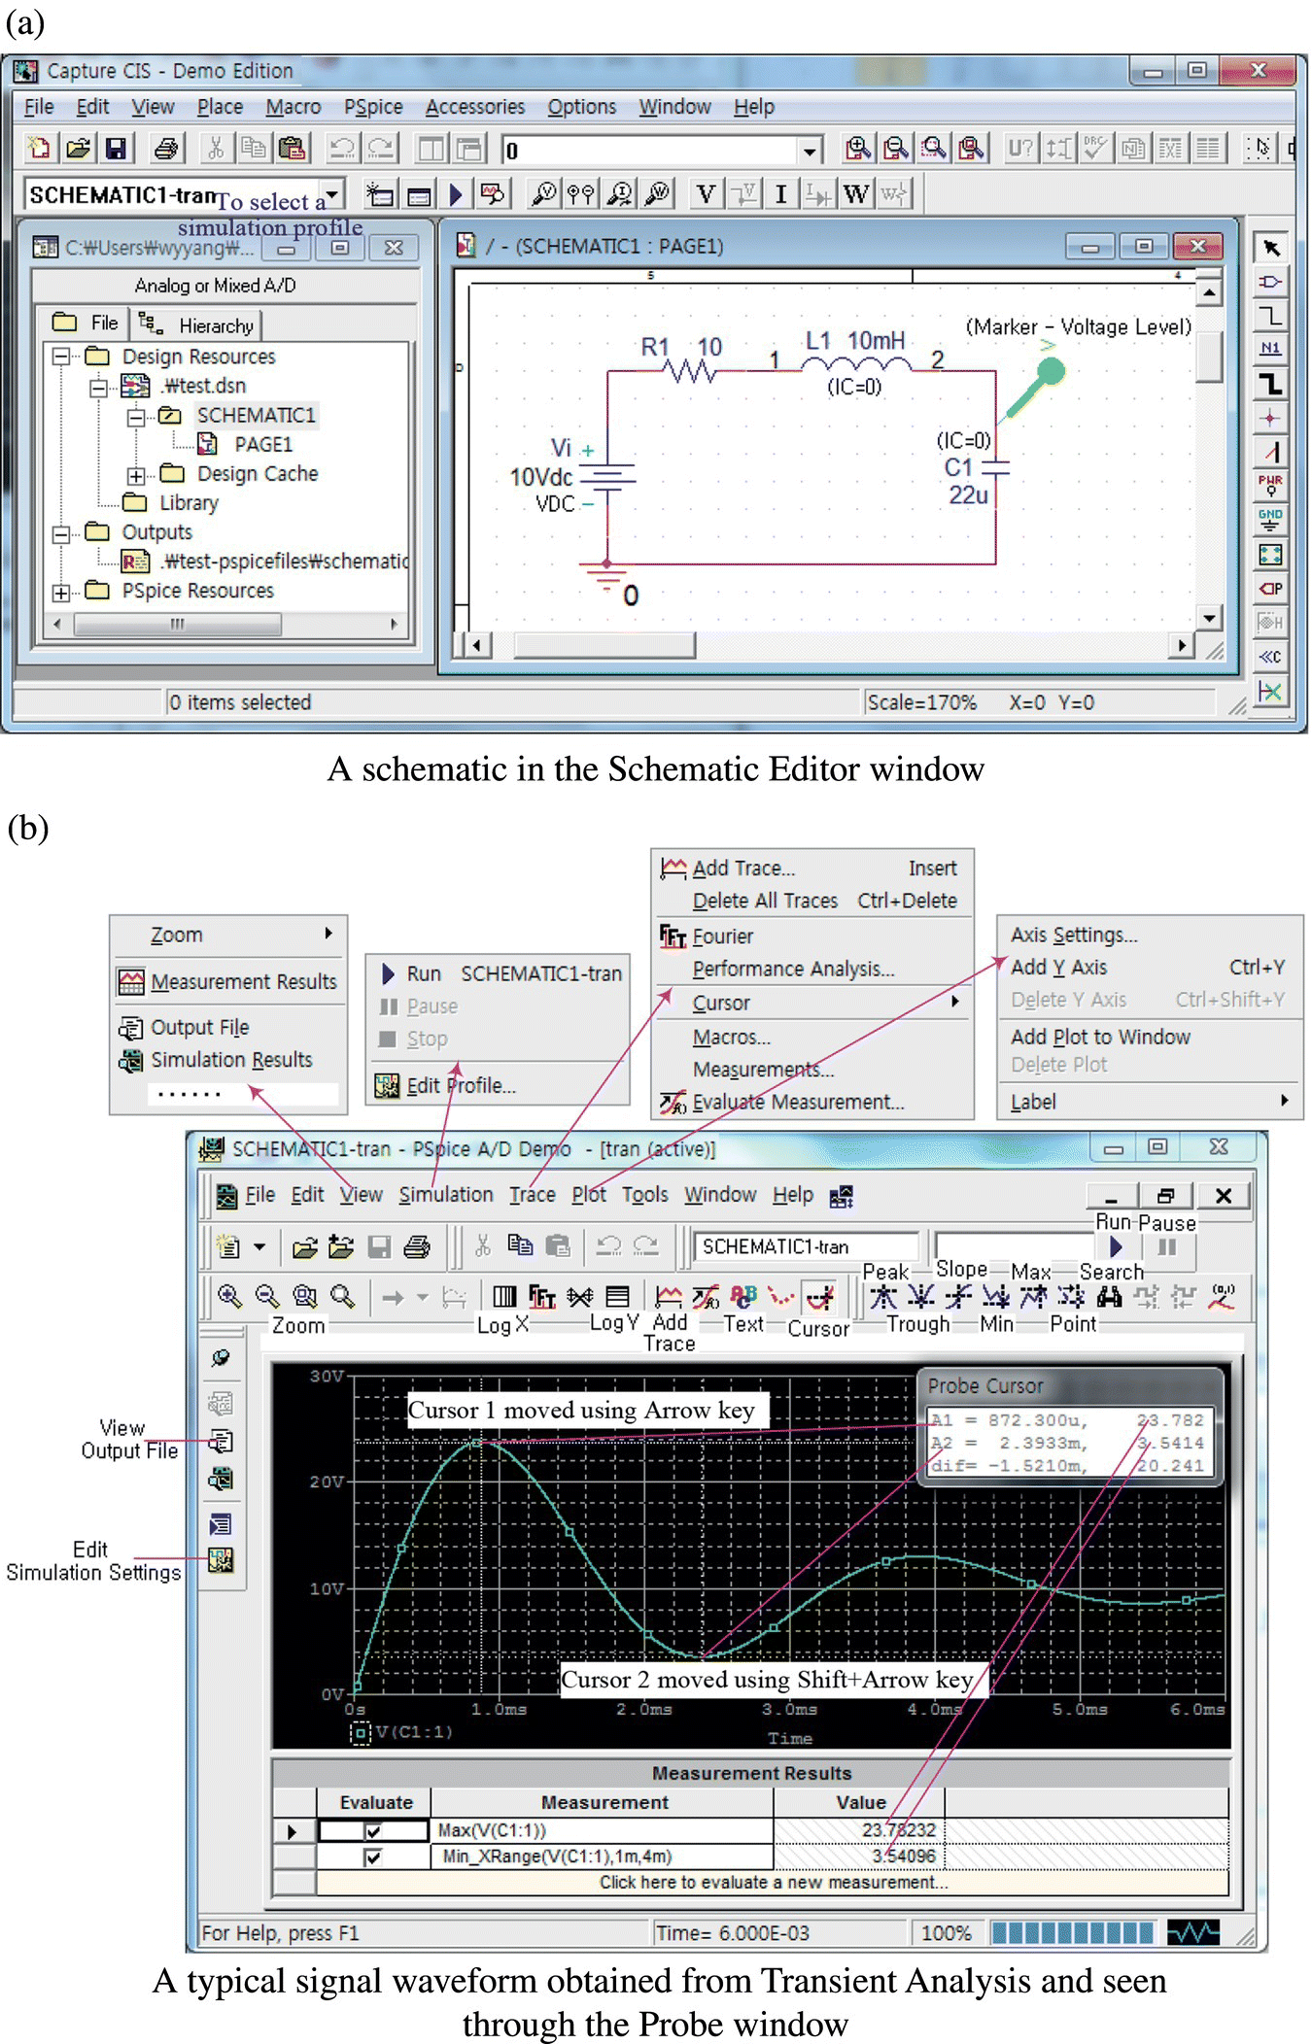
Task: Click the View Output File sidebar icon
Action: click(221, 1441)
